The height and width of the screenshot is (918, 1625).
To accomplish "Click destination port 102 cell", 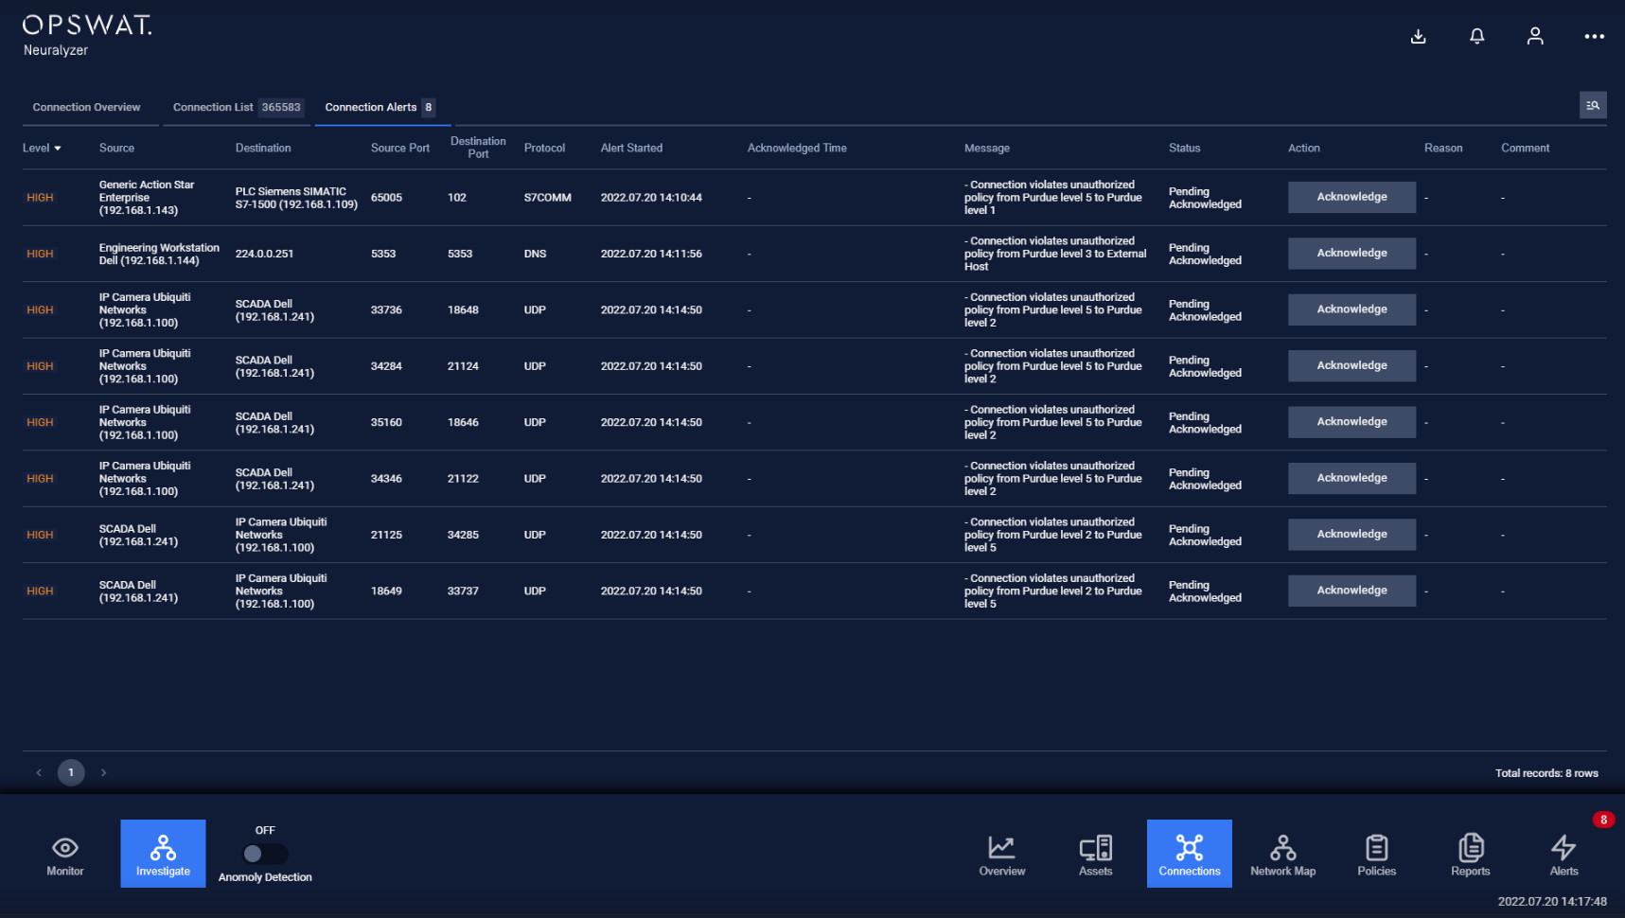I will tap(457, 198).
